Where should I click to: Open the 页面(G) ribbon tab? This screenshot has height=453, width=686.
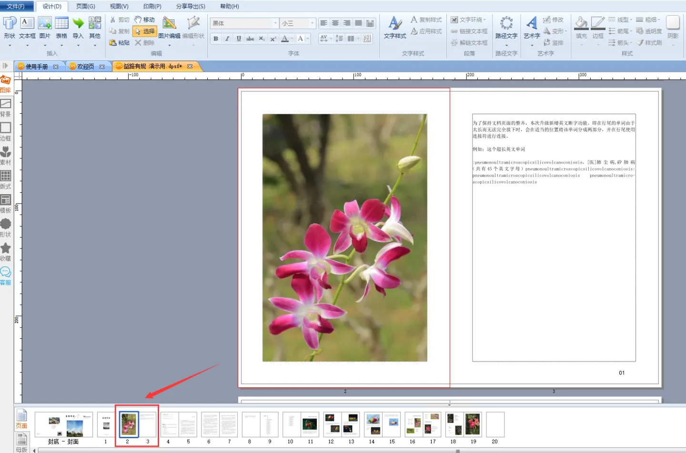click(x=86, y=6)
